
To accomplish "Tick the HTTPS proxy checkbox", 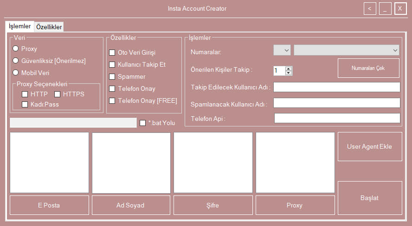I will (x=57, y=94).
